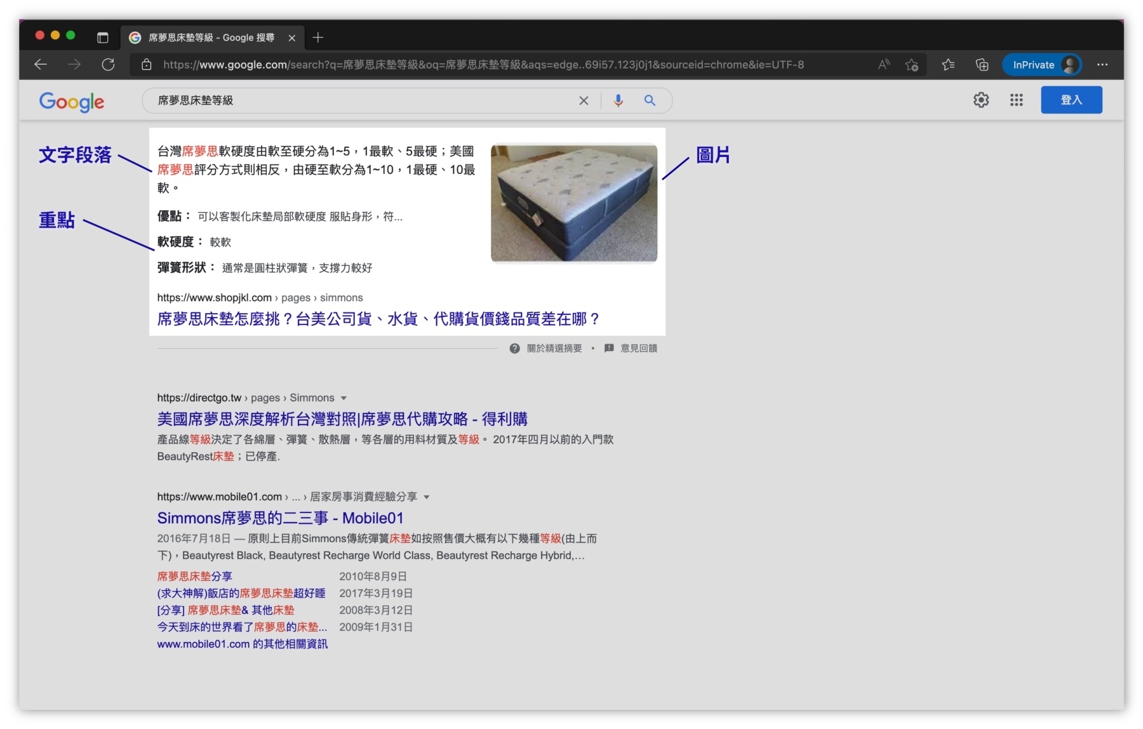The image size is (1143, 729).
Task: Open Edge Collections icon in toolbar
Action: [x=982, y=64]
